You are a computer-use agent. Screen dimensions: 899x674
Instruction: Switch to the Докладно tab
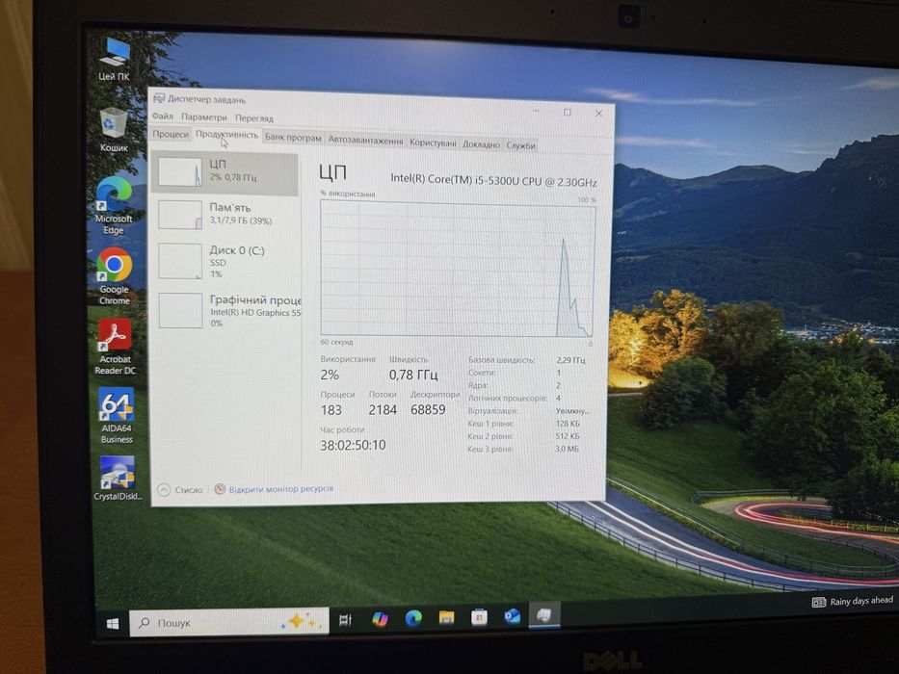[481, 144]
